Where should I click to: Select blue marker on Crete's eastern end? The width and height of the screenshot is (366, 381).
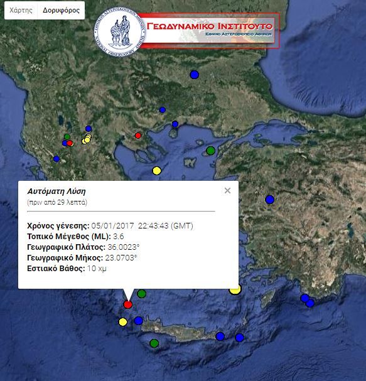[x=220, y=336]
